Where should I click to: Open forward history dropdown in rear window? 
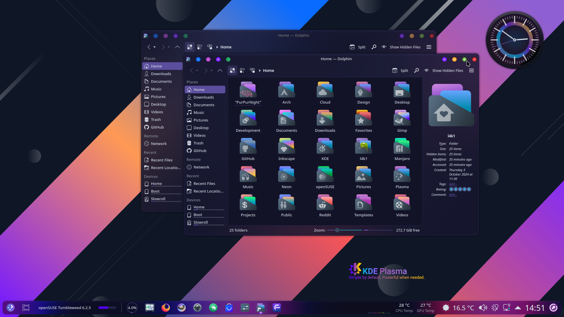169,47
